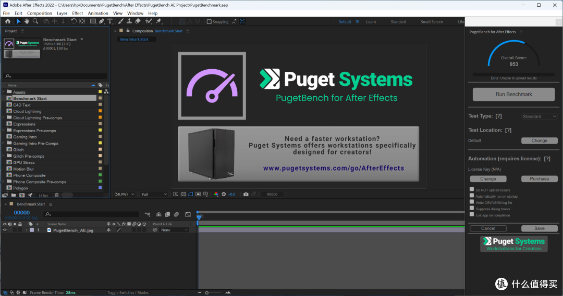Expand Cloud Lightning Pre-comps folder

pos(3,118)
